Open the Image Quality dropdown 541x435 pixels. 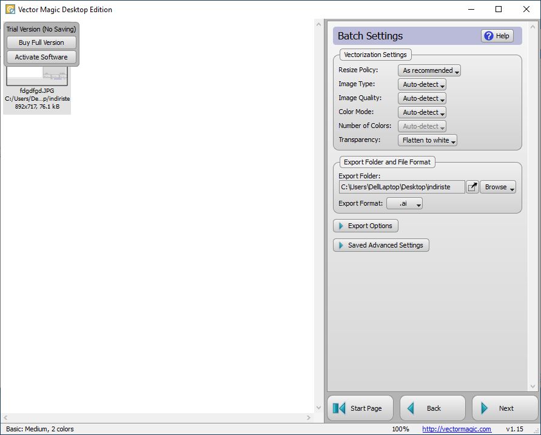(422, 98)
